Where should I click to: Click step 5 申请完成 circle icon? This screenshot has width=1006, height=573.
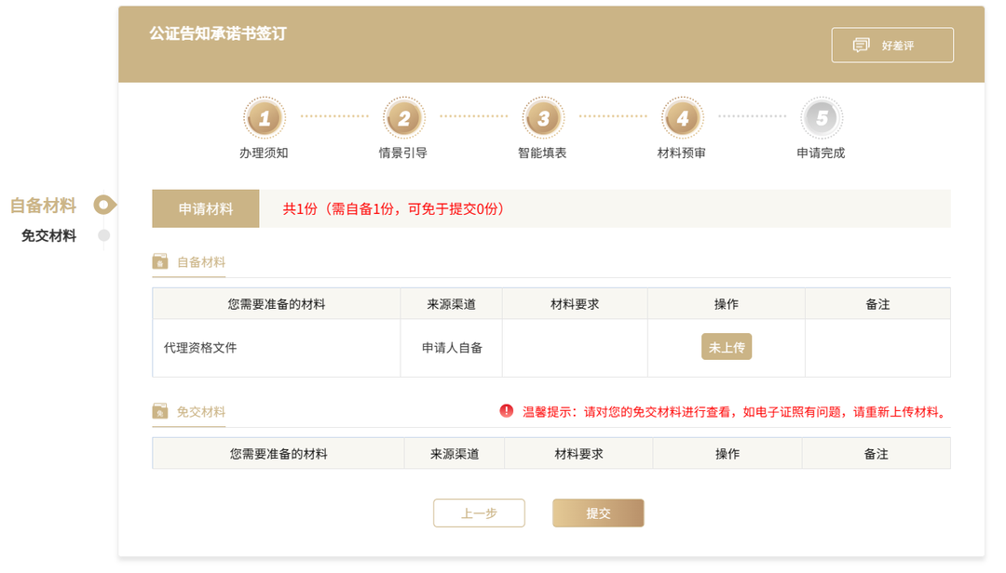pos(822,118)
